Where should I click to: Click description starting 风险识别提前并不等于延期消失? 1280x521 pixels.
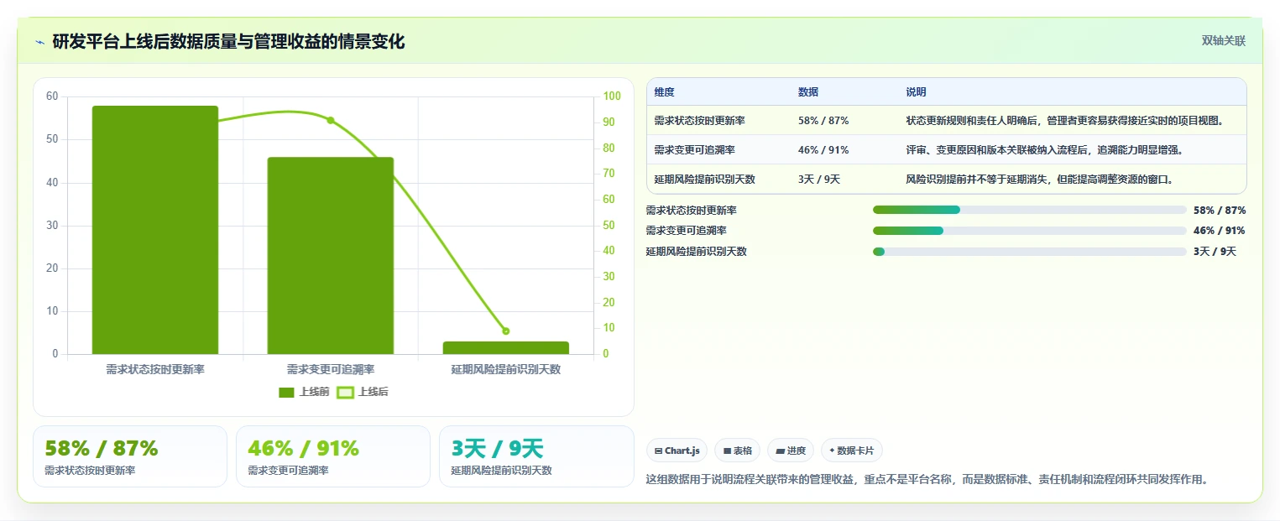(1039, 179)
